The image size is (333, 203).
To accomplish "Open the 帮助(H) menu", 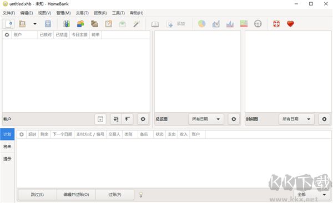I will tap(137, 13).
